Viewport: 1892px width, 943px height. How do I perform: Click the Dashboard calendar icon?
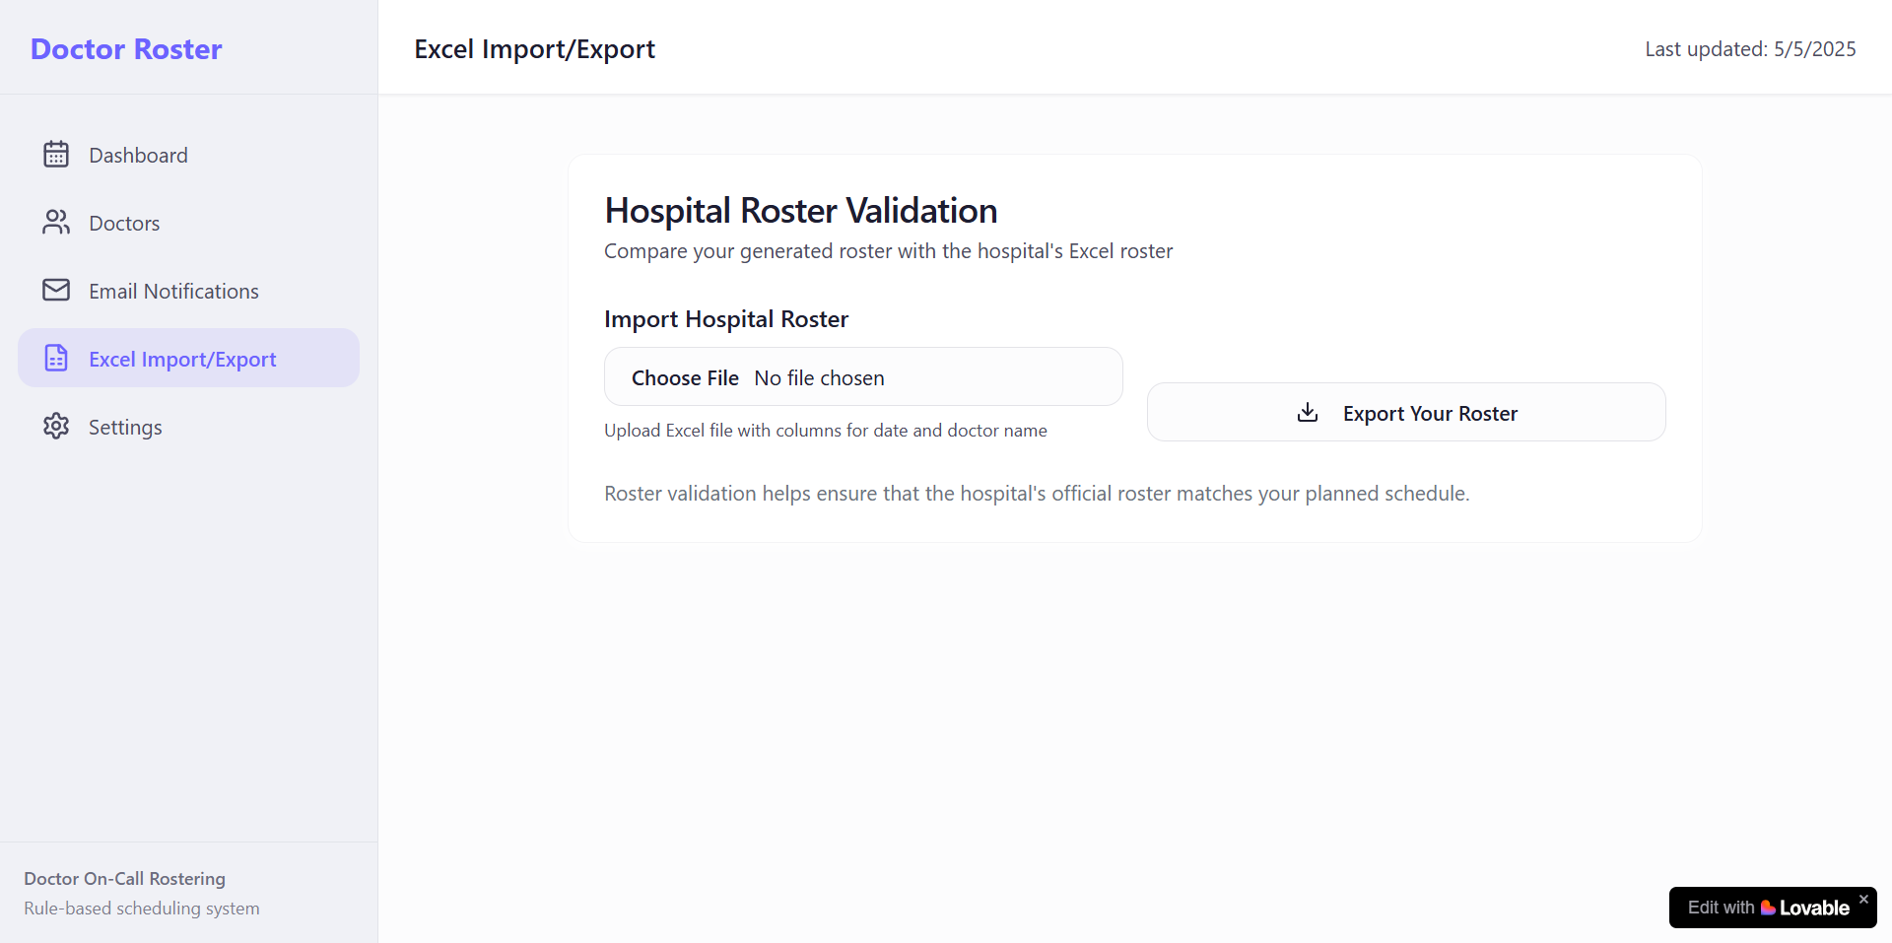tap(56, 155)
